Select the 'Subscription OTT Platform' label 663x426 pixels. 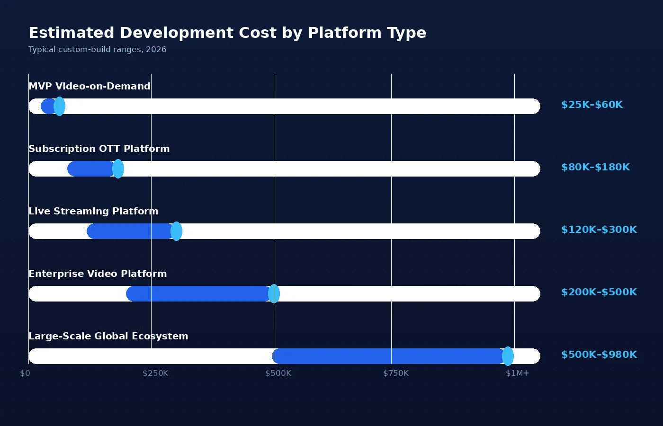coord(99,149)
